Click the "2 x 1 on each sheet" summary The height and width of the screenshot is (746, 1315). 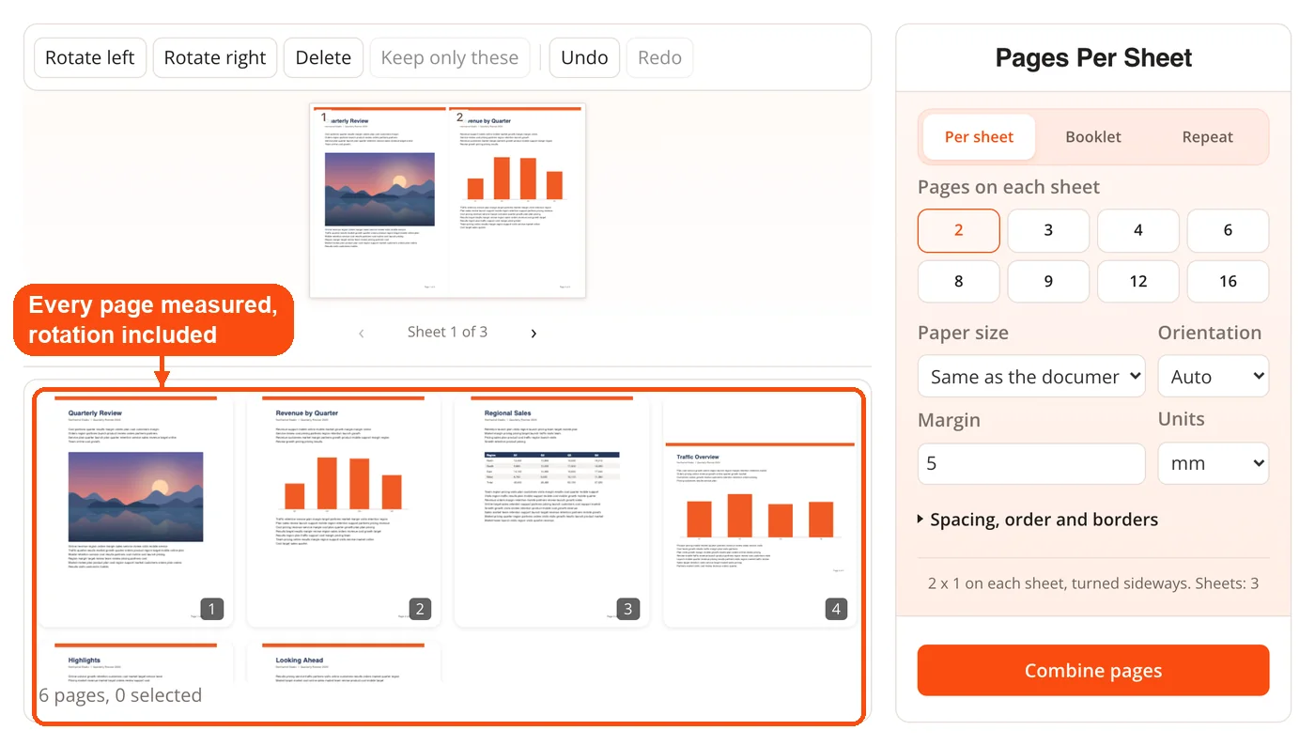(x=1093, y=583)
